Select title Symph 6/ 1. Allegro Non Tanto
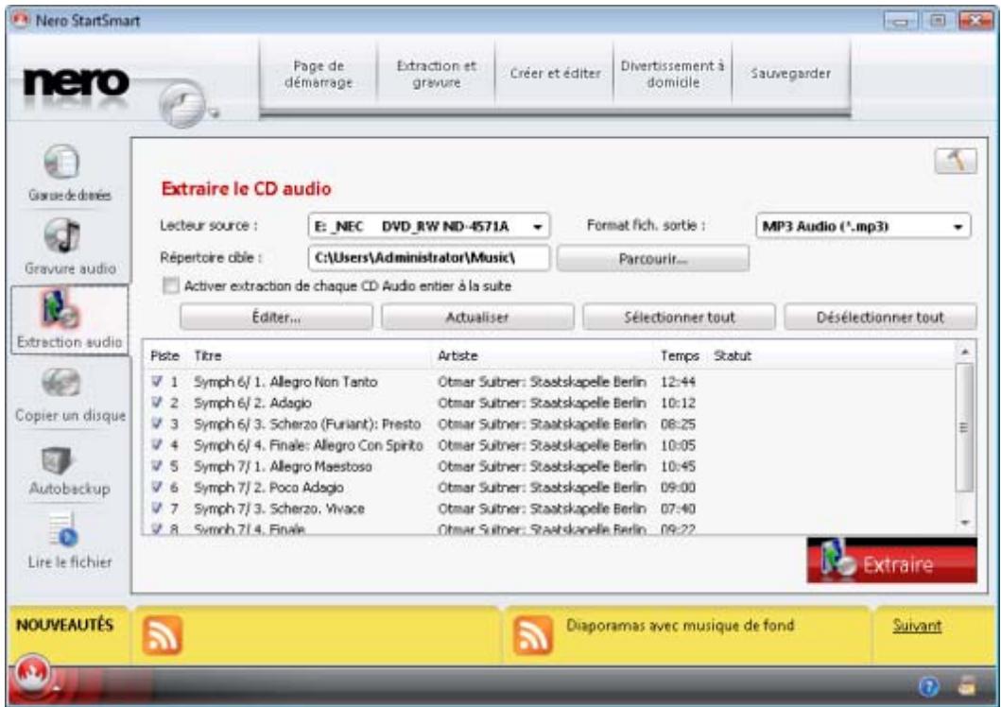Screen dimensions: 1001x707 (x=286, y=382)
